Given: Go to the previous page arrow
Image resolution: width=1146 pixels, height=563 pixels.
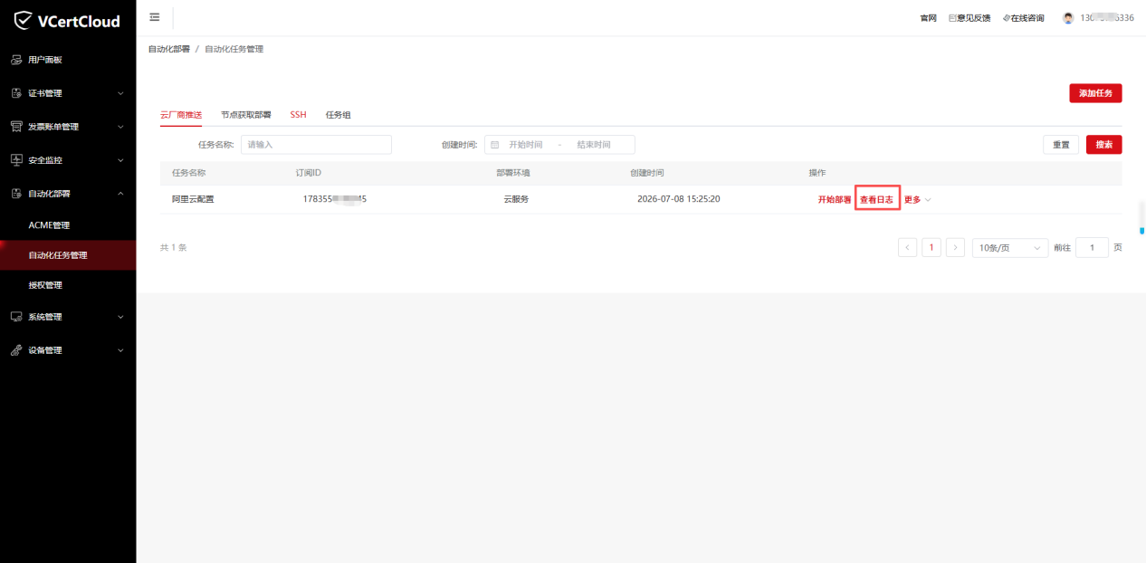Looking at the screenshot, I should [908, 248].
